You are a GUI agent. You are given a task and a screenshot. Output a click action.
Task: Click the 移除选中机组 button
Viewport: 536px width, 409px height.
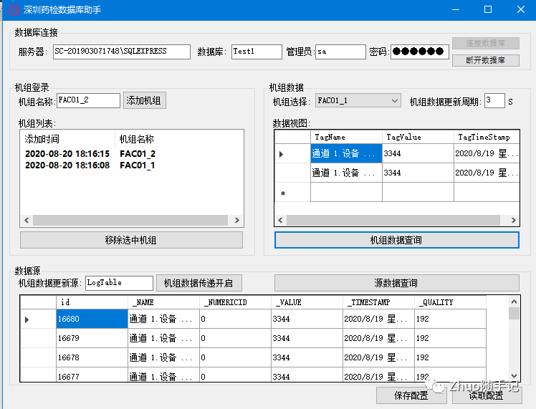[x=131, y=240]
